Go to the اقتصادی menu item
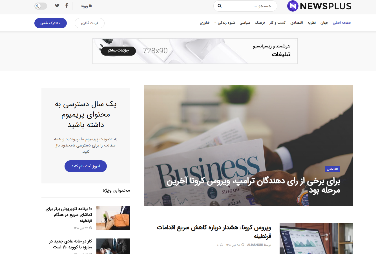 pyautogui.click(x=297, y=23)
